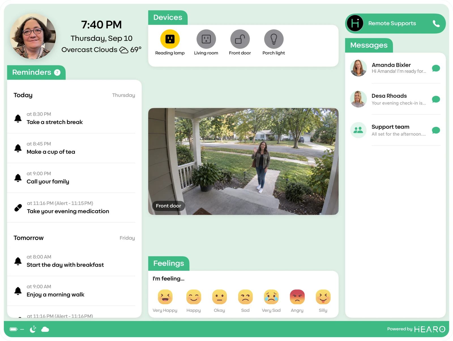Select the Okay emoji
Viewport: 453px width, 341px height.
coord(219,297)
